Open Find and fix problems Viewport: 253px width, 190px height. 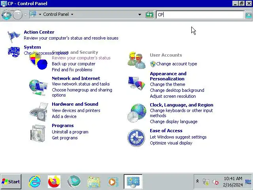[x=72, y=70]
